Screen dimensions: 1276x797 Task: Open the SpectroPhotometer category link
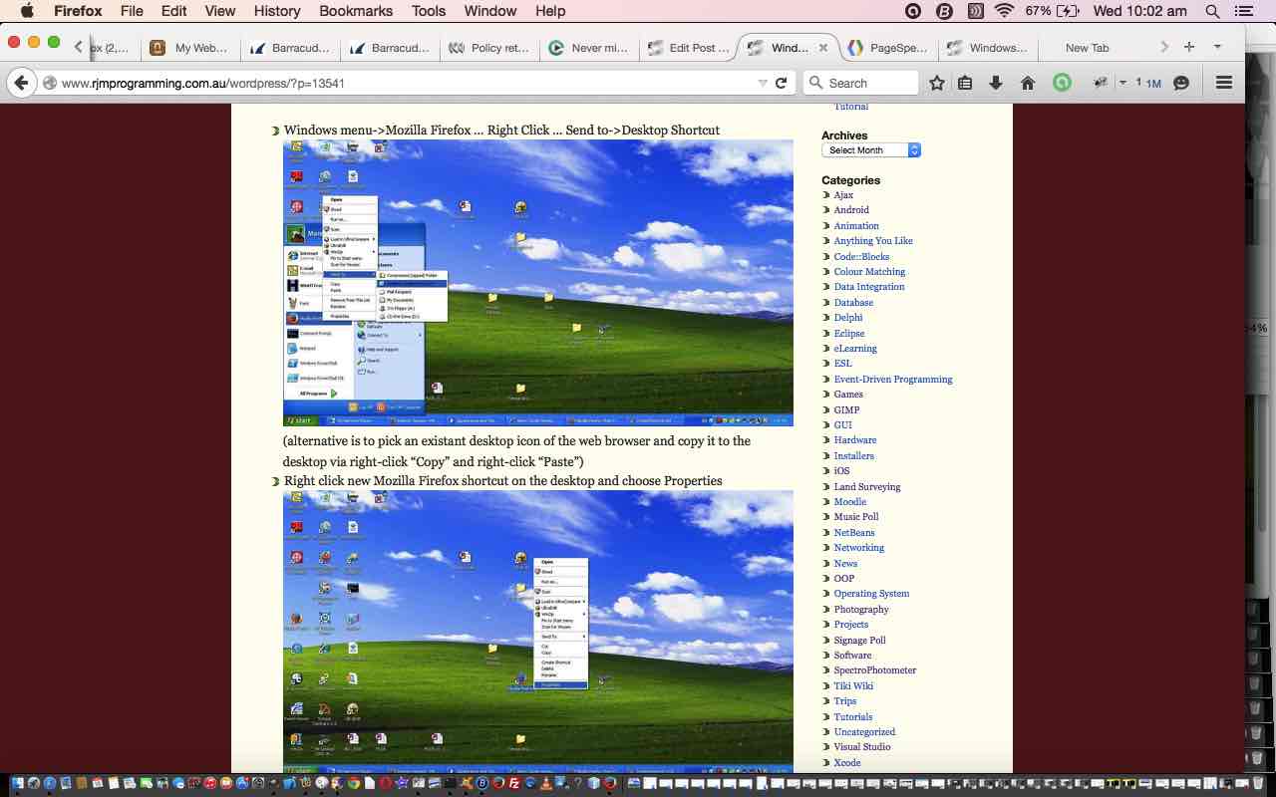tap(875, 670)
